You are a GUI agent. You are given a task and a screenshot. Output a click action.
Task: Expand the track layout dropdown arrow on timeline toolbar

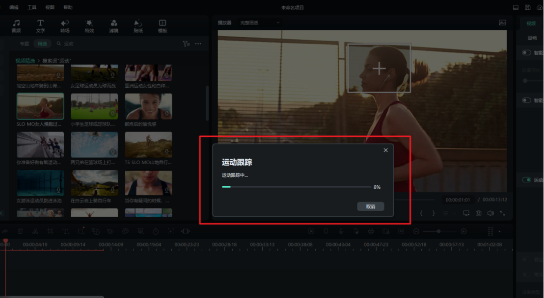(x=500, y=231)
